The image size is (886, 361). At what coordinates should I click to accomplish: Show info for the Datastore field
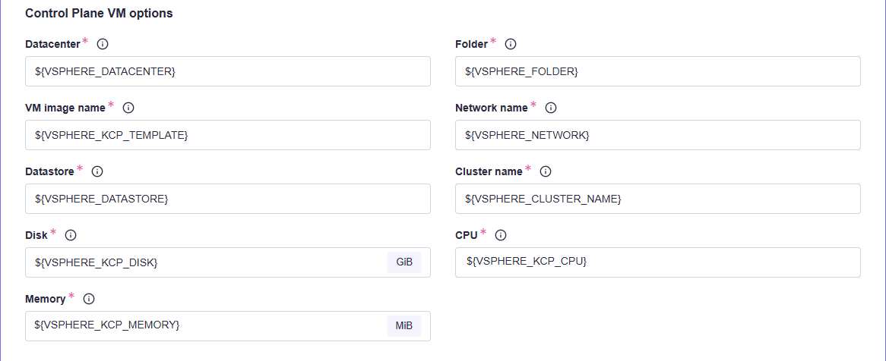(97, 171)
